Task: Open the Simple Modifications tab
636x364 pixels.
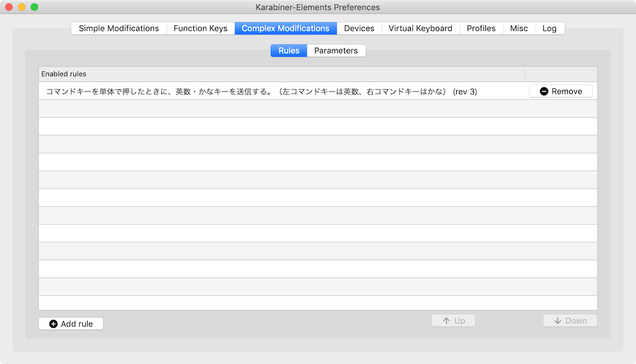Action: coord(119,29)
